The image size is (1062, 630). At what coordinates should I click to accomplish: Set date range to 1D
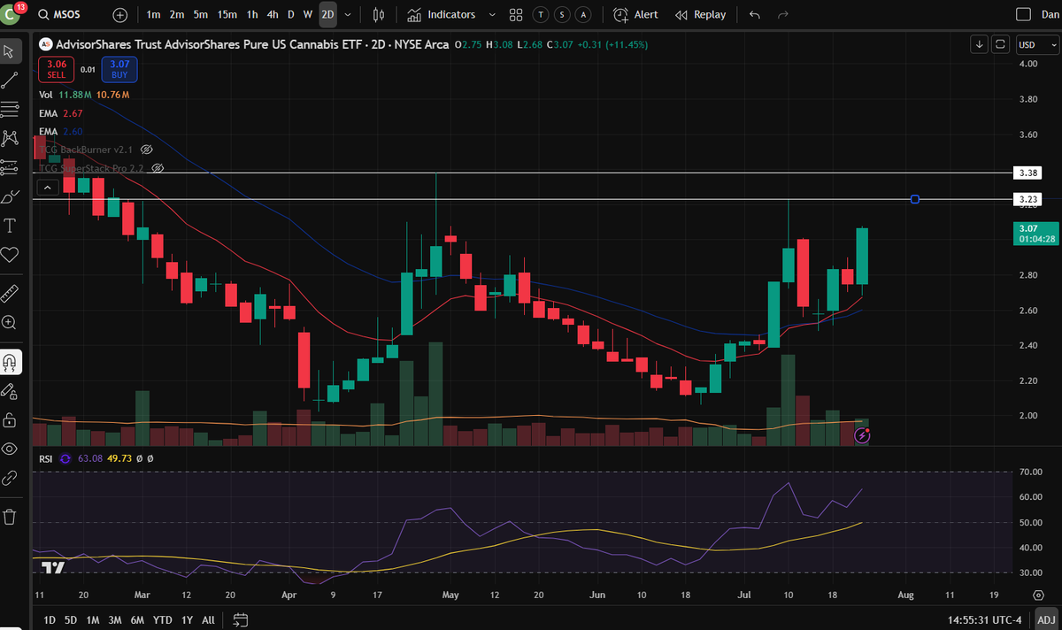[50, 619]
